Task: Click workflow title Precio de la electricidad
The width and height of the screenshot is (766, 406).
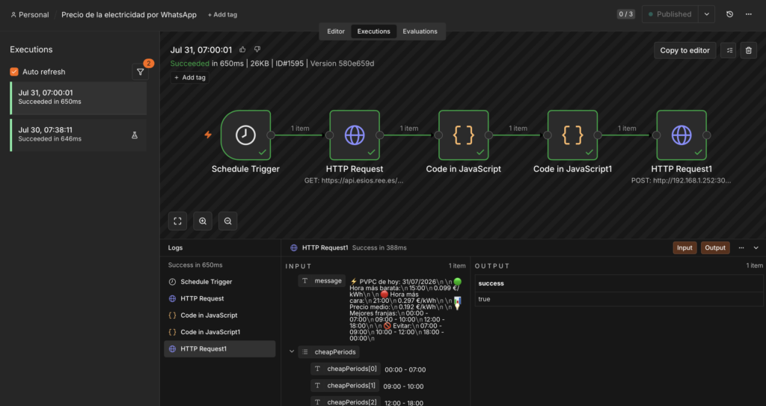Action: point(129,15)
